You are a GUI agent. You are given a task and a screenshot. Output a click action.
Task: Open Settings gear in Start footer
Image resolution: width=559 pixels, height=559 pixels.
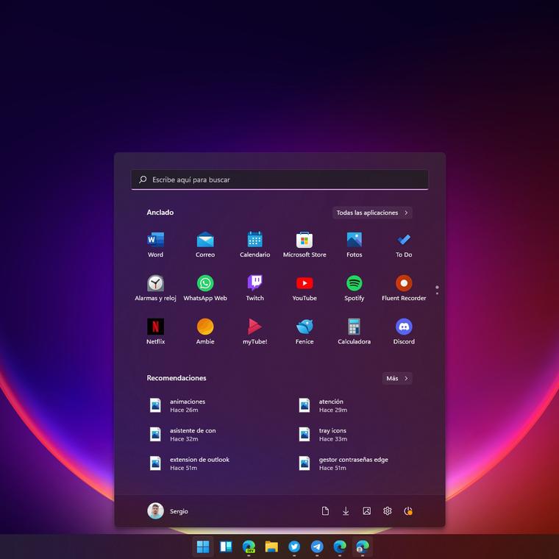click(388, 511)
